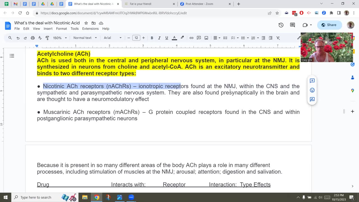The height and width of the screenshot is (202, 359).
Task: Suggest edits on the selected text
Action: tap(312, 99)
